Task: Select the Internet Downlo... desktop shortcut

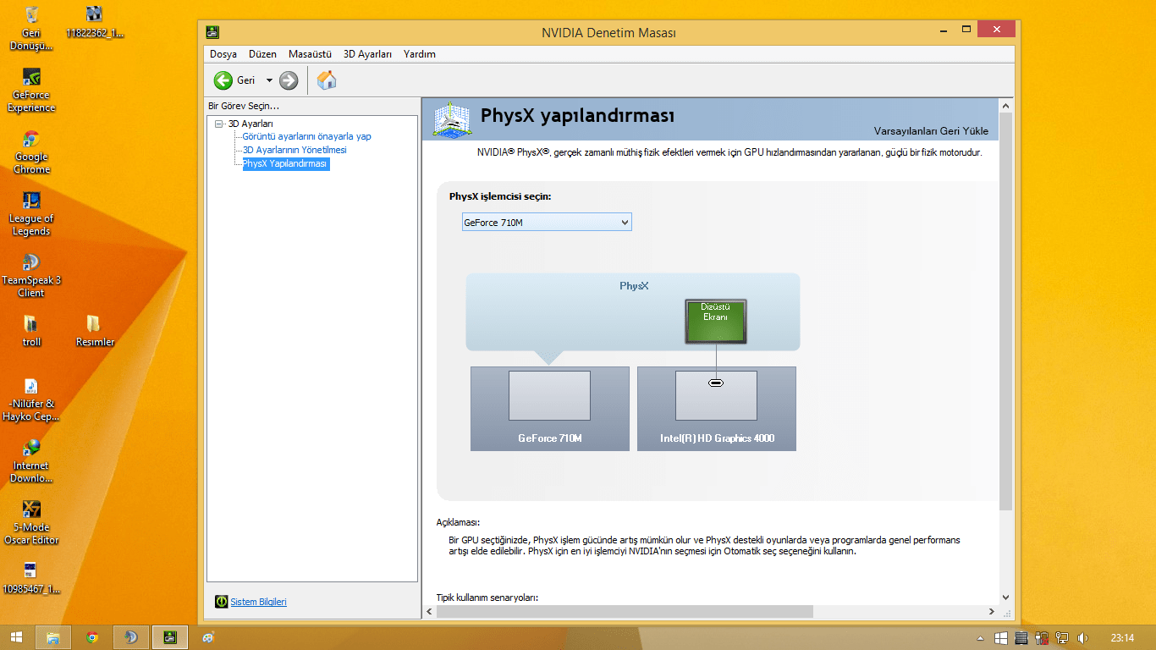Action: coord(31,460)
